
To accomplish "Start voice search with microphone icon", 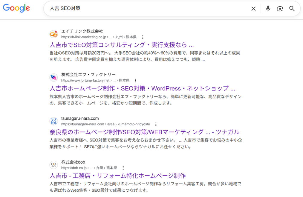I will coord(268,9).
